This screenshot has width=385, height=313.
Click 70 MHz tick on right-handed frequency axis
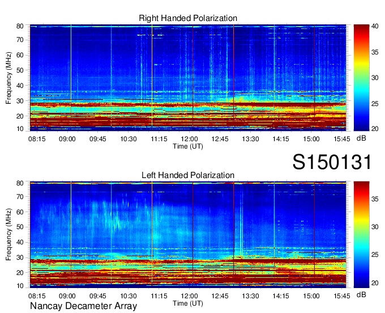pyautogui.click(x=20, y=40)
